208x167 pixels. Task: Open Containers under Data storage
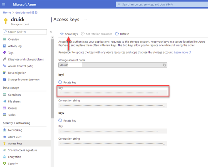pos(15,95)
